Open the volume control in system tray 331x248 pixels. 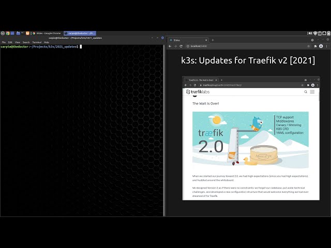click(310, 33)
